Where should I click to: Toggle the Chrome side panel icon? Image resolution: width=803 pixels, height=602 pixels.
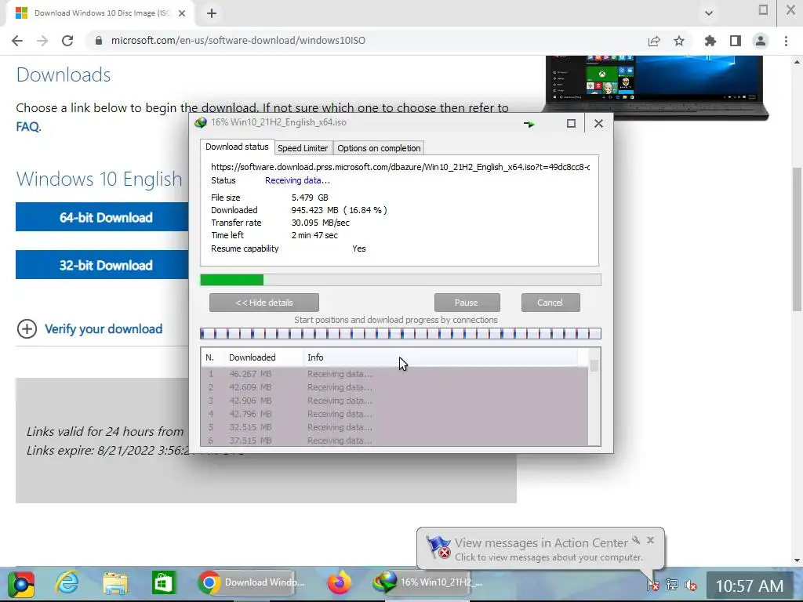coord(736,41)
